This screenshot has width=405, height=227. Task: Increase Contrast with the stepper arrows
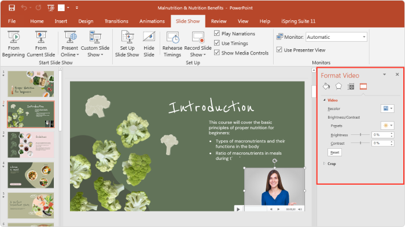tap(392, 142)
